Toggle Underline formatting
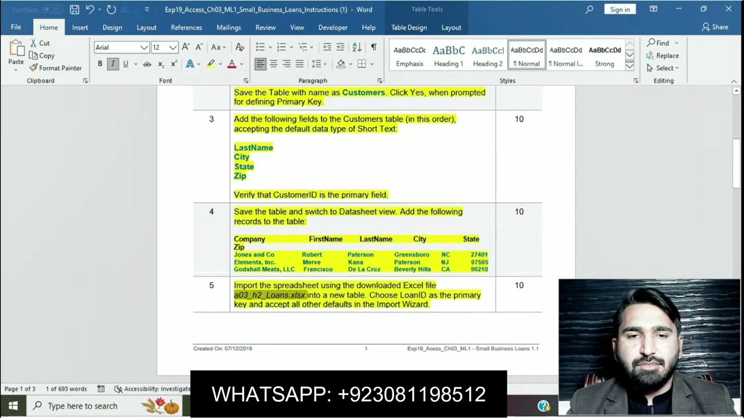 point(126,64)
